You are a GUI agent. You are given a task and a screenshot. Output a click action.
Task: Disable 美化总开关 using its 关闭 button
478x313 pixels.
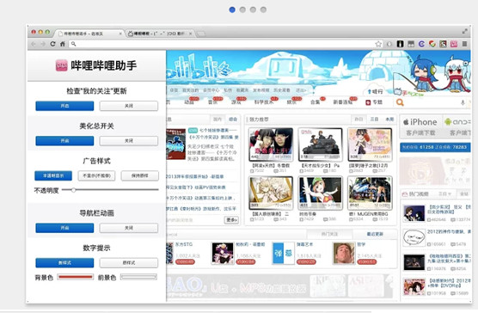pos(129,141)
